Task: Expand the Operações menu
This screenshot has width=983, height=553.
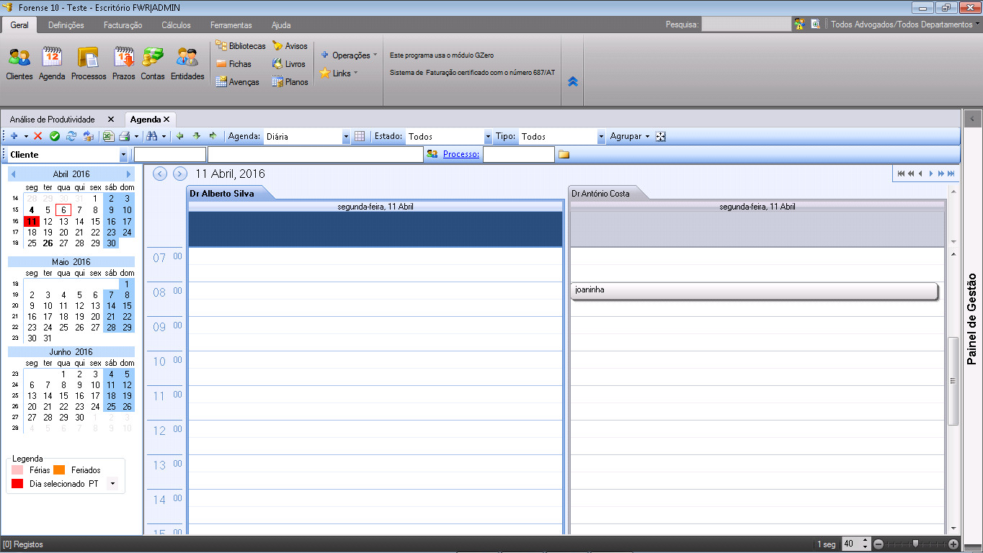Action: click(349, 55)
